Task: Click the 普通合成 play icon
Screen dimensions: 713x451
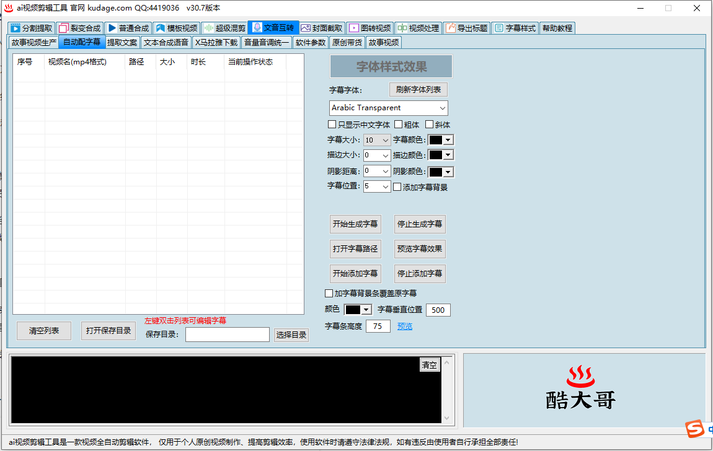Action: tap(112, 28)
